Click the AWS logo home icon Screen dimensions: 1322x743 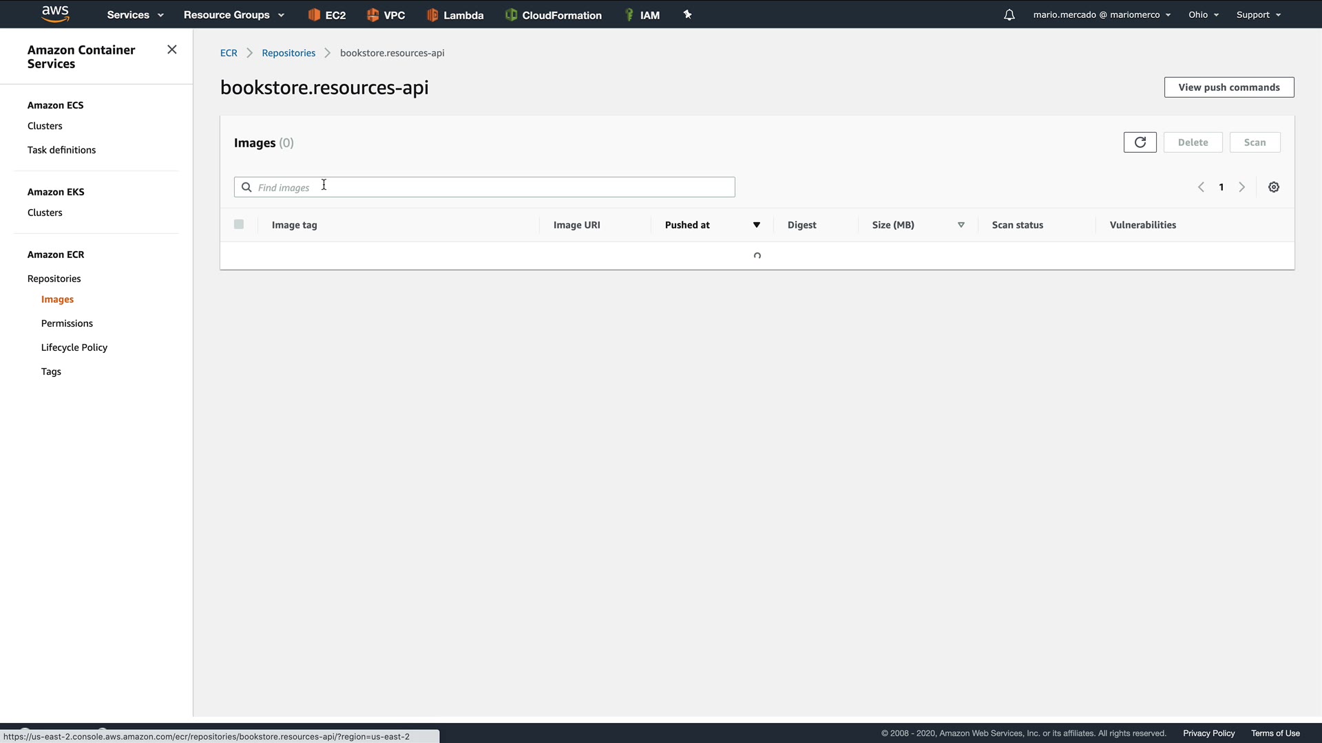[55, 14]
